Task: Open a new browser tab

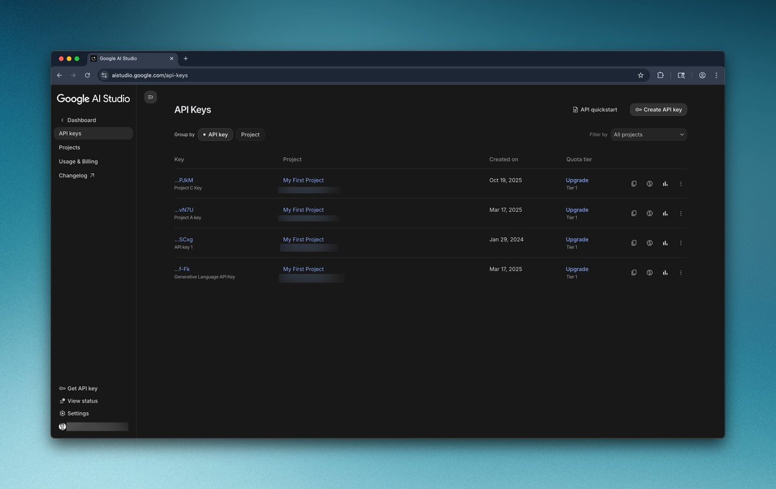Action: pos(186,58)
